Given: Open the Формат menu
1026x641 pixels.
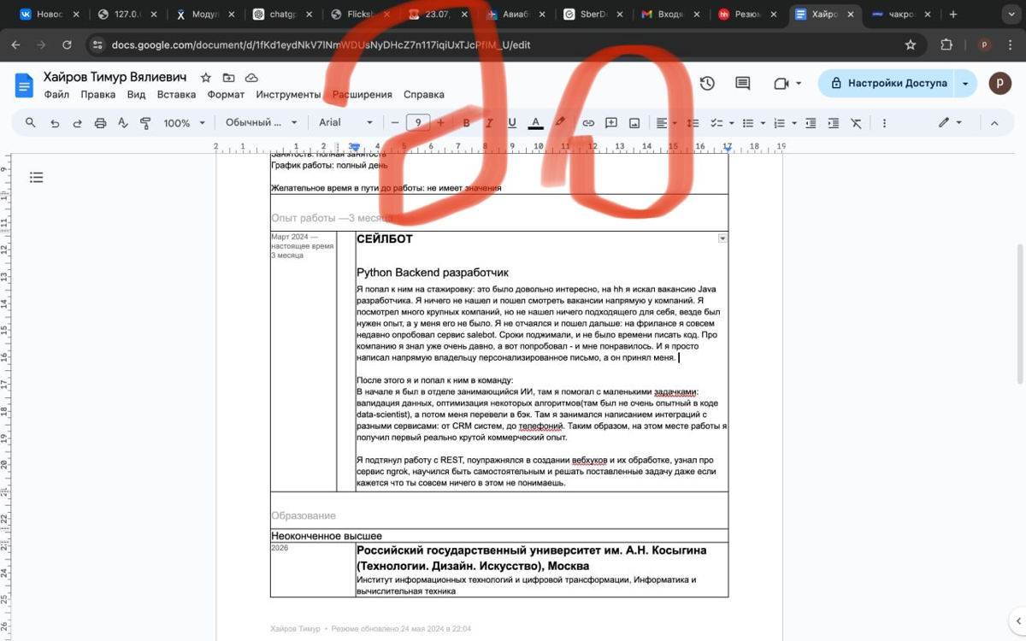Looking at the screenshot, I should point(226,95).
